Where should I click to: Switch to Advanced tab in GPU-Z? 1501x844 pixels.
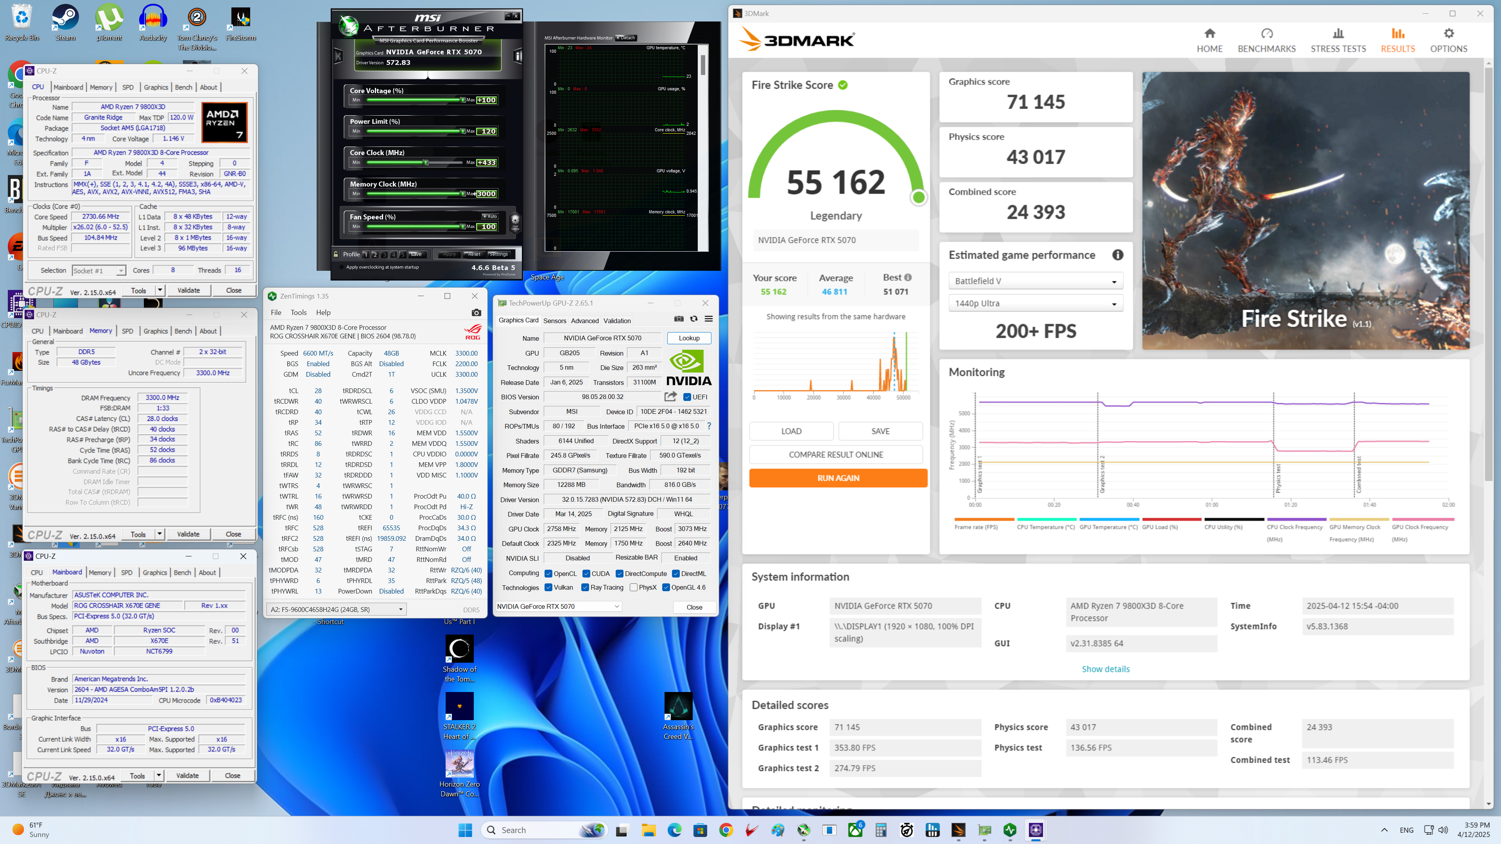584,320
